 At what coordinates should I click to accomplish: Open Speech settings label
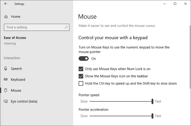(x=16, y=69)
